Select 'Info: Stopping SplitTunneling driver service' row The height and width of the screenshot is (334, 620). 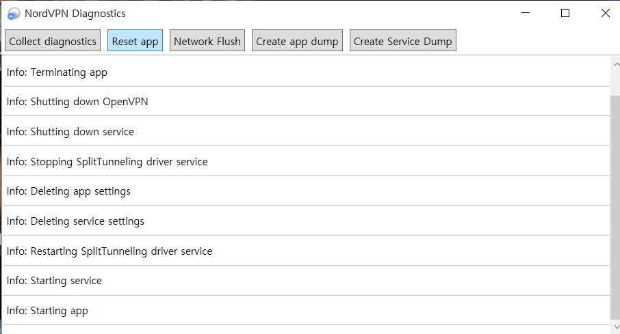pos(307,161)
